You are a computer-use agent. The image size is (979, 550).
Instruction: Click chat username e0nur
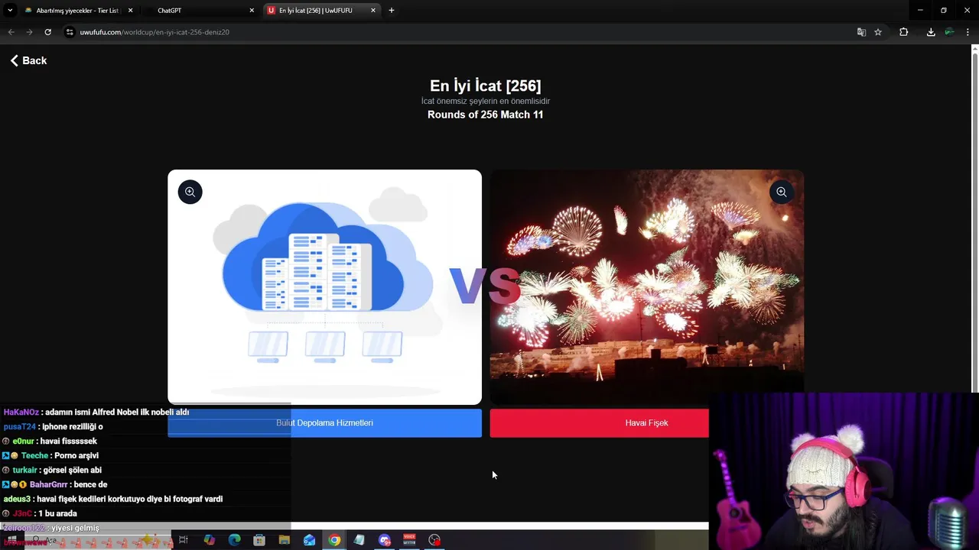[23, 442]
